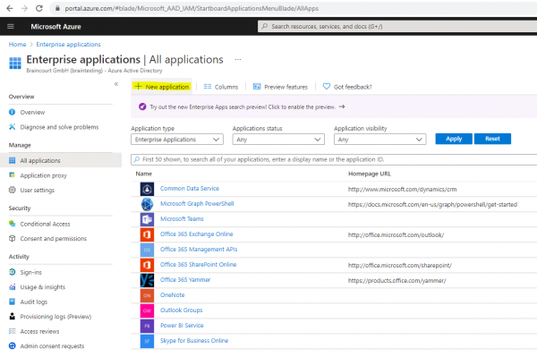Open the Power BI Service link
Viewport: 537px width, 357px height.
(182, 326)
